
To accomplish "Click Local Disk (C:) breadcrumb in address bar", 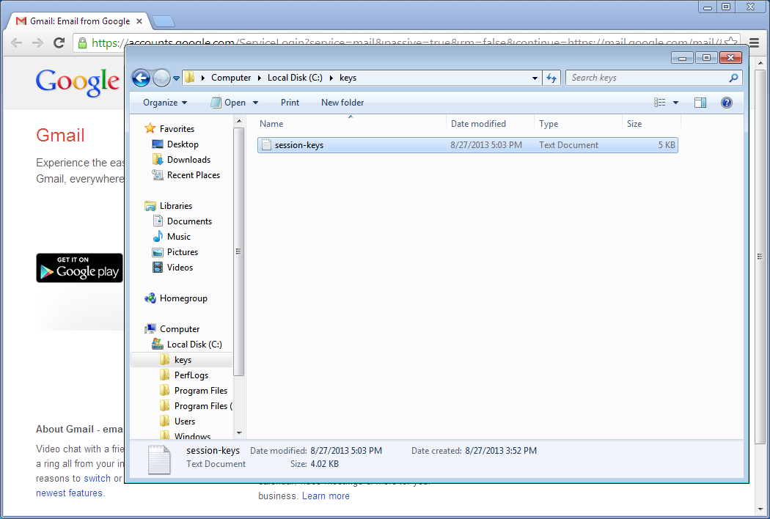I will pyautogui.click(x=295, y=78).
